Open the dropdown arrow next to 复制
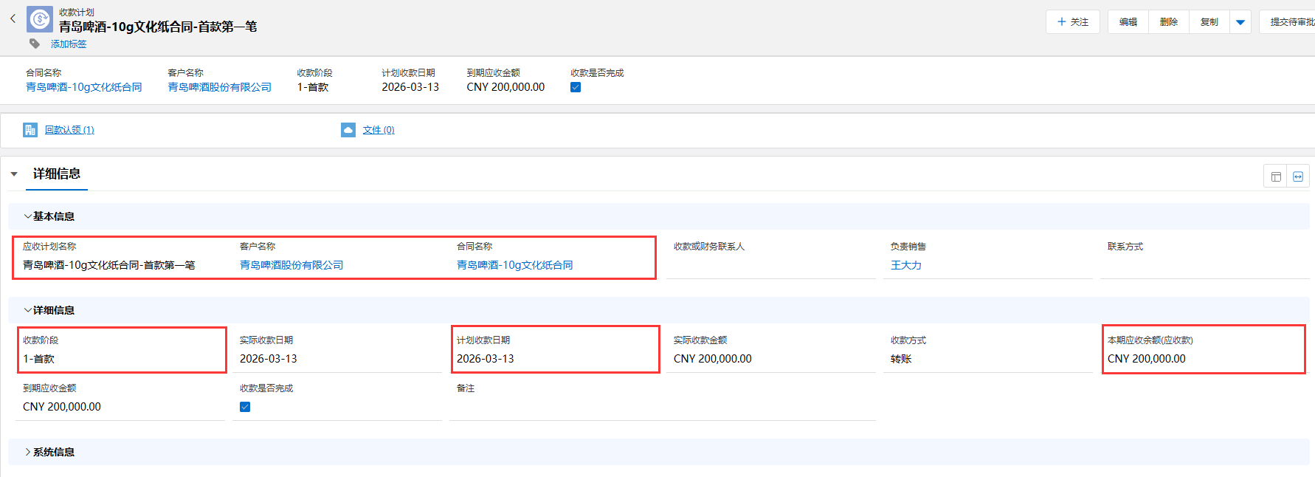The image size is (1315, 477). click(x=1240, y=22)
